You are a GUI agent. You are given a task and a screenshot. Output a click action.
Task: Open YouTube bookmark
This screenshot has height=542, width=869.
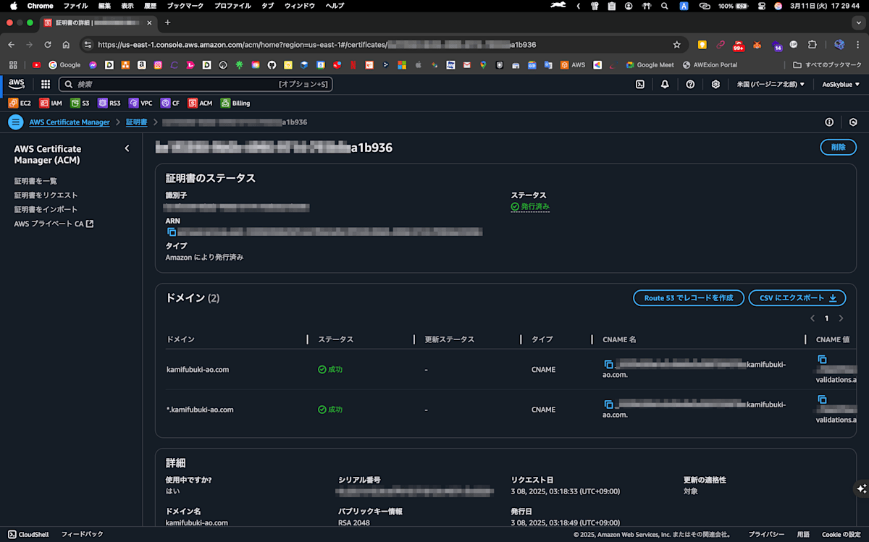click(x=36, y=65)
